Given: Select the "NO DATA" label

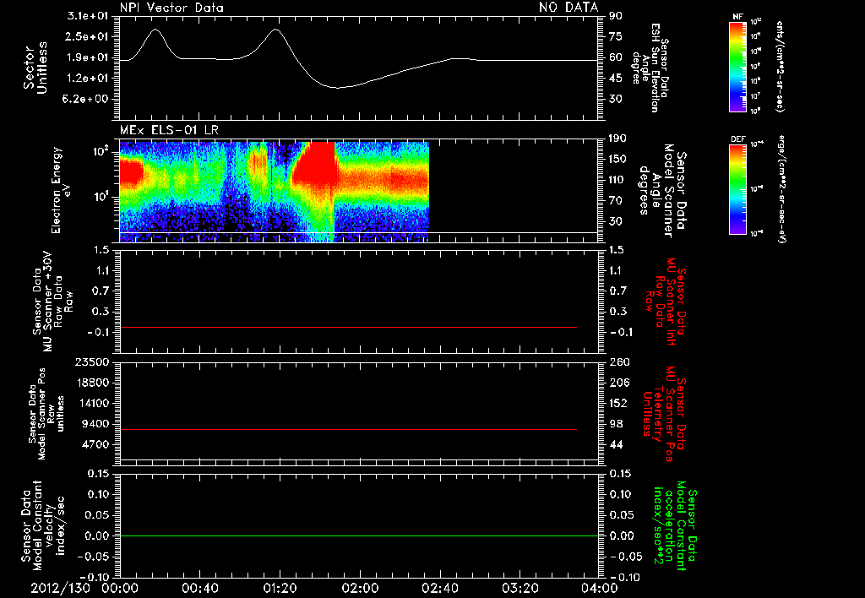Looking at the screenshot, I should 569,8.
